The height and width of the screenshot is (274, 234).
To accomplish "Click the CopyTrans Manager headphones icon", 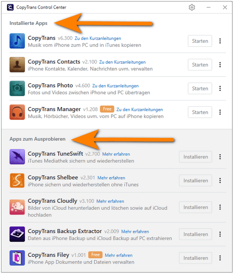I will tap(17, 112).
